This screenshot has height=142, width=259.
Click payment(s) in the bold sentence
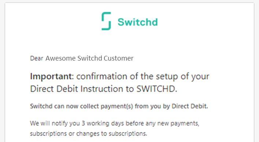pyautogui.click(x=117, y=106)
